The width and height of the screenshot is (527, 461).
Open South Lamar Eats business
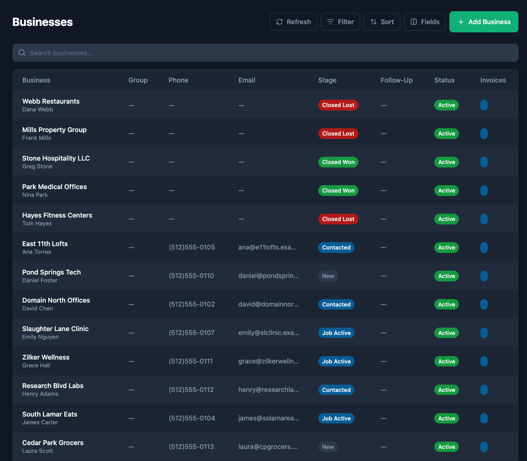click(265, 418)
